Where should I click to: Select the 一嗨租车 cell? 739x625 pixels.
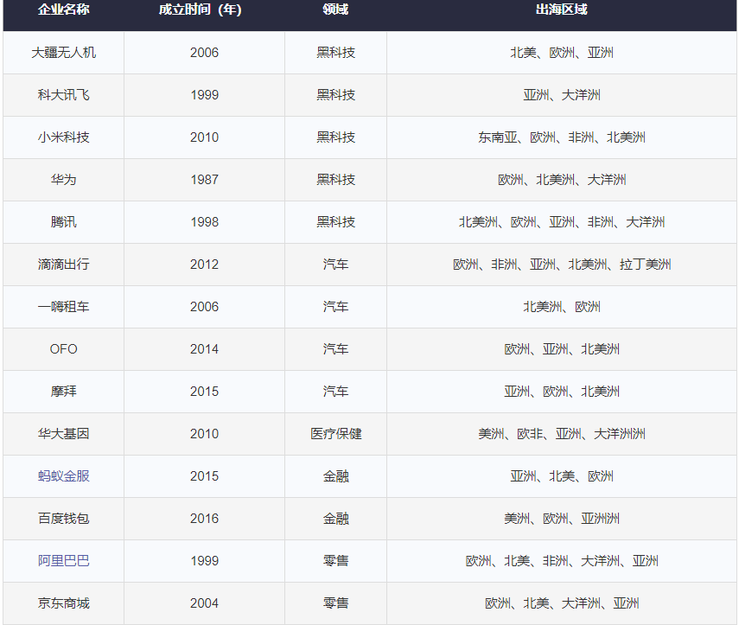(x=64, y=307)
